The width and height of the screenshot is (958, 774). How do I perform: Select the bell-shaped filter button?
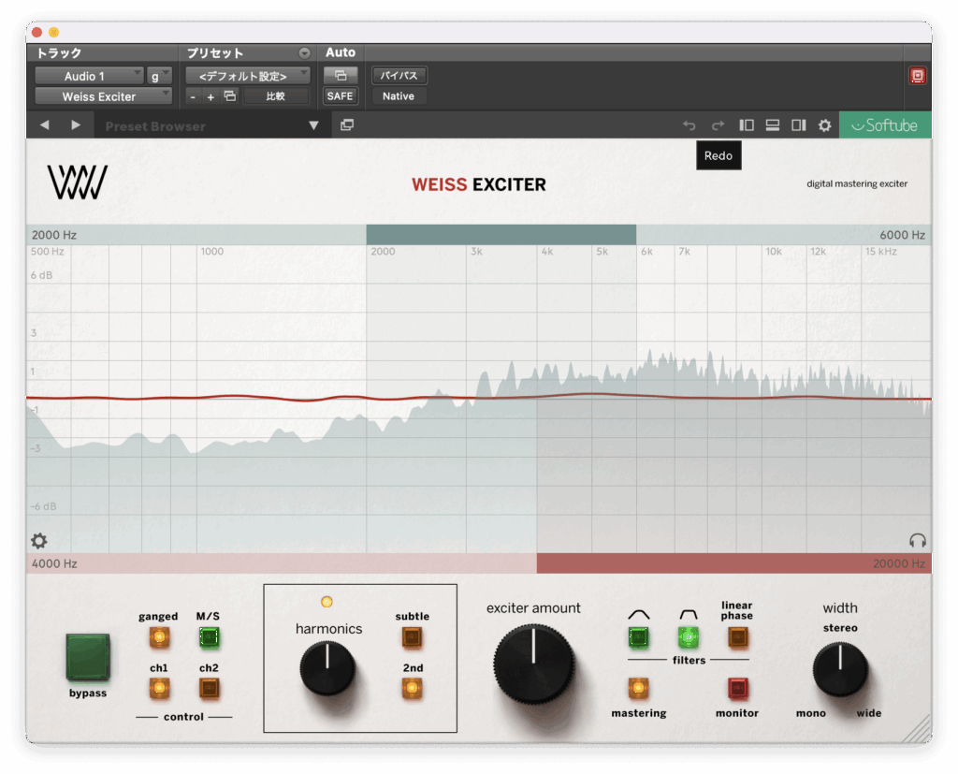click(x=638, y=637)
